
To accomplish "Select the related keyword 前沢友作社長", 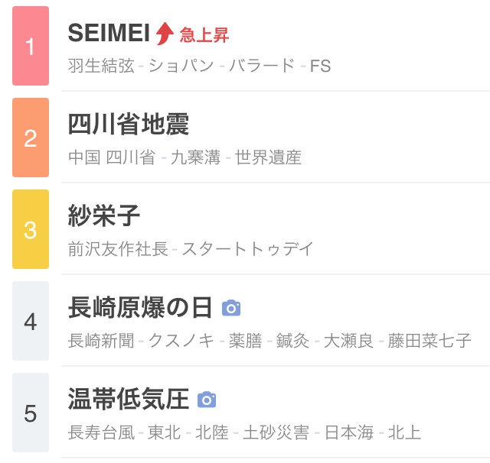I will click(118, 249).
